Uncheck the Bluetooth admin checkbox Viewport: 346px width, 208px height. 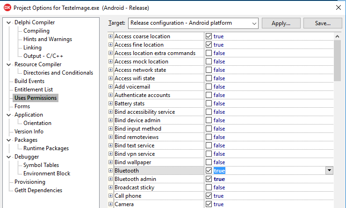tap(209, 179)
